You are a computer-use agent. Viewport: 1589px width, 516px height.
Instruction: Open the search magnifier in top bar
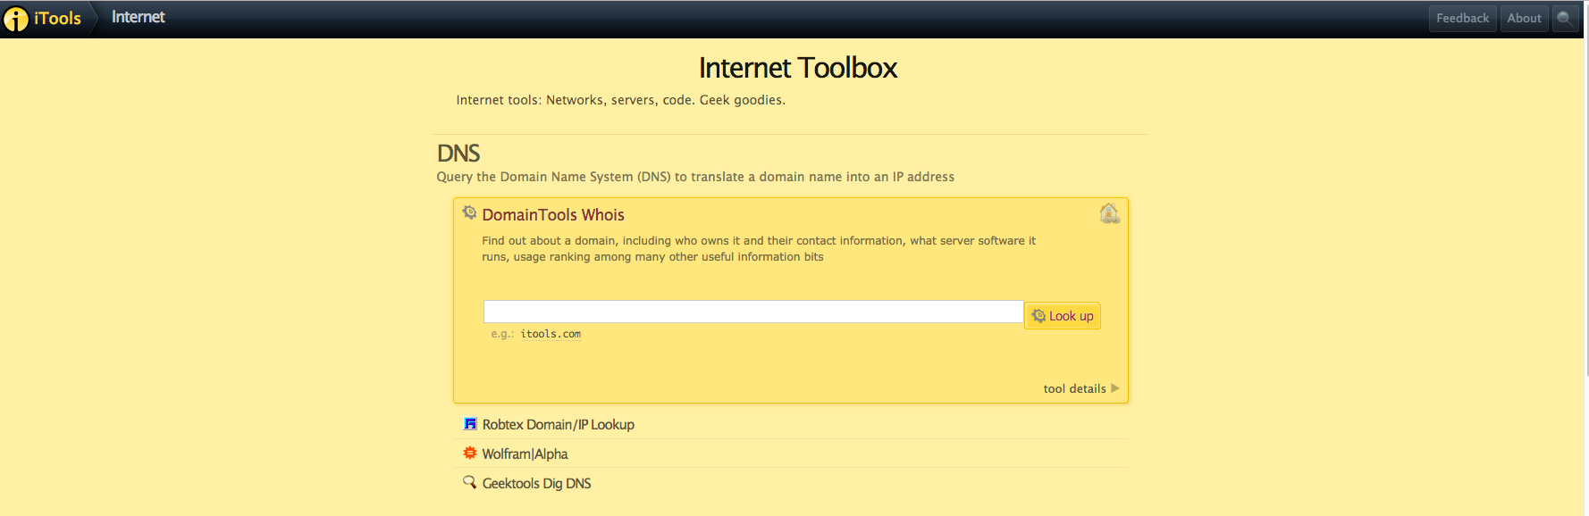[1564, 18]
